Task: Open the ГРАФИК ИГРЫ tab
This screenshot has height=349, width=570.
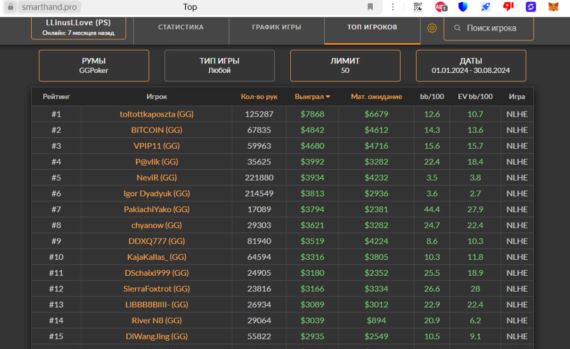Action: pyautogui.click(x=277, y=27)
